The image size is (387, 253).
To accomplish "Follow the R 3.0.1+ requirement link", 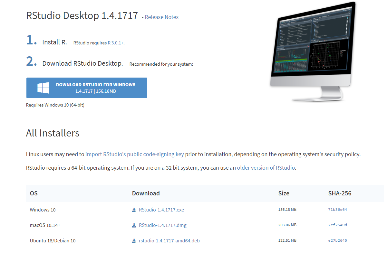I will tap(116, 43).
